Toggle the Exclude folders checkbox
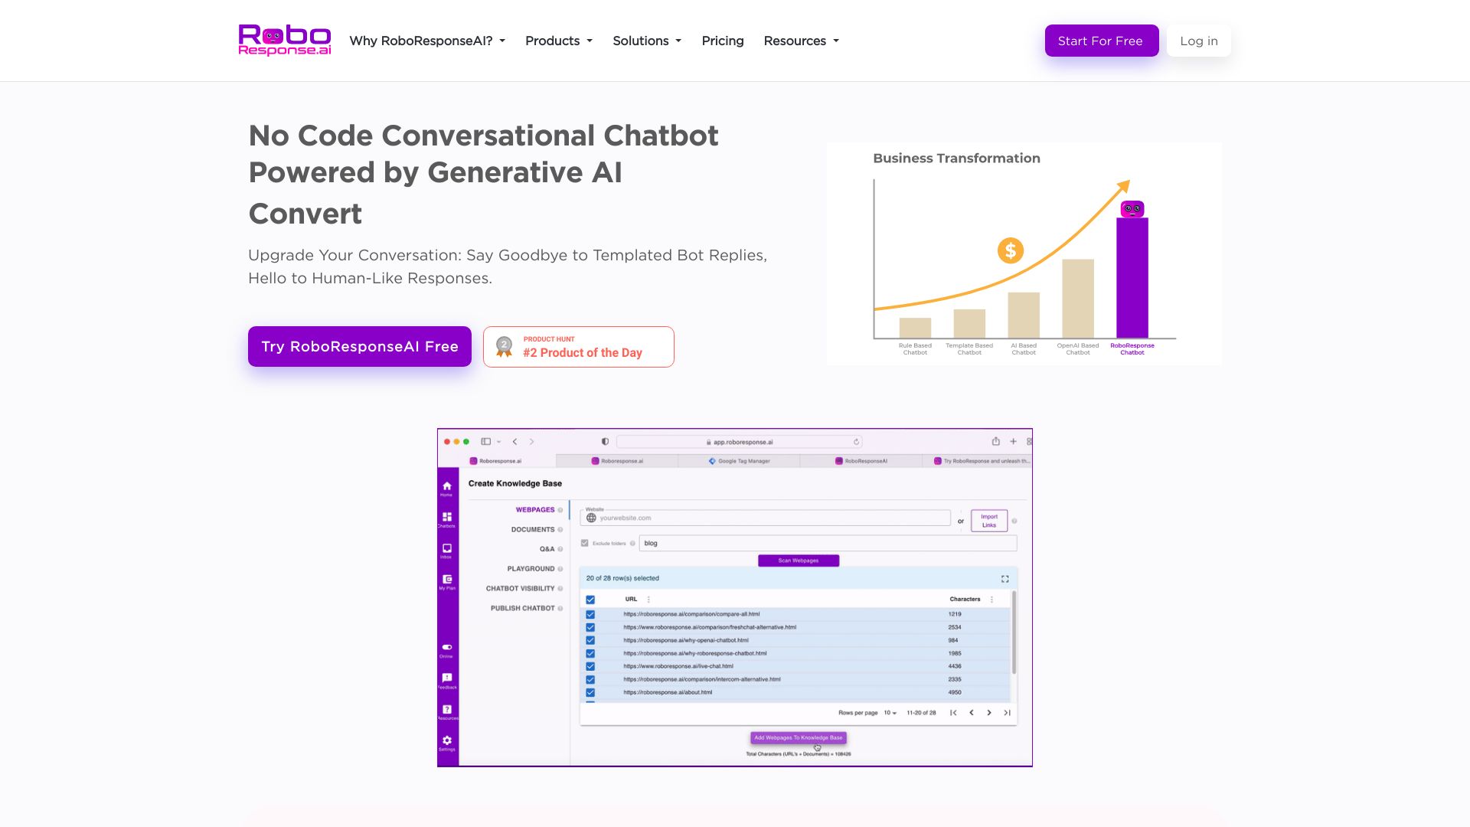This screenshot has width=1470, height=827. pos(585,543)
